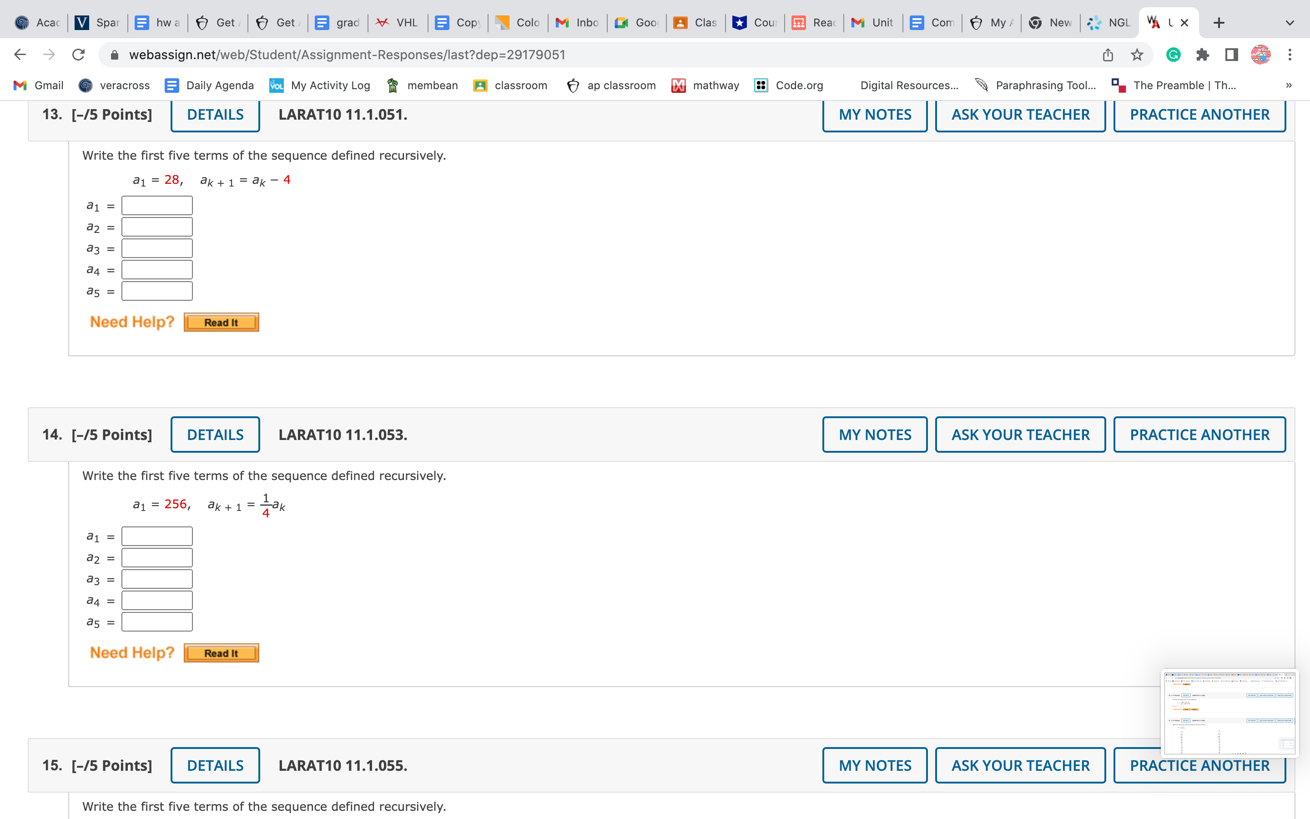Open the share page icon
Image resolution: width=1310 pixels, height=819 pixels.
pyautogui.click(x=1108, y=55)
